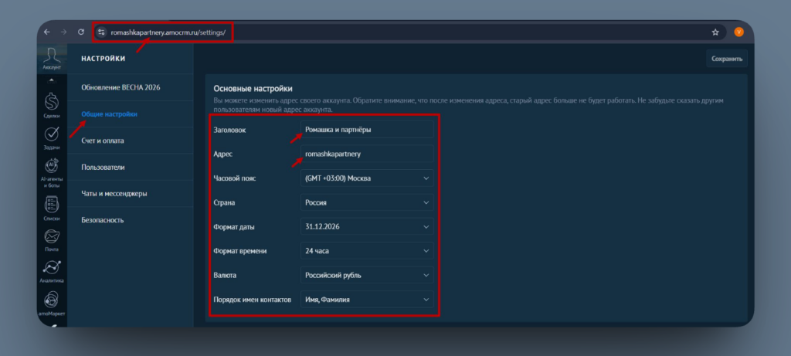Select Счет и оплата menu item
This screenshot has width=791, height=356.
pyautogui.click(x=130, y=141)
